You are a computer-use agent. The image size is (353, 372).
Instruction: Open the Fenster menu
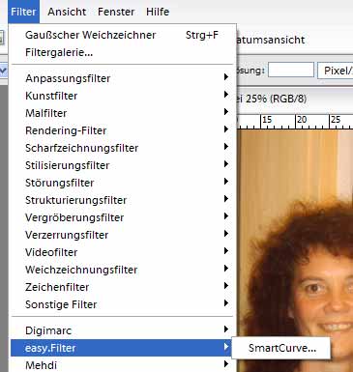(116, 12)
